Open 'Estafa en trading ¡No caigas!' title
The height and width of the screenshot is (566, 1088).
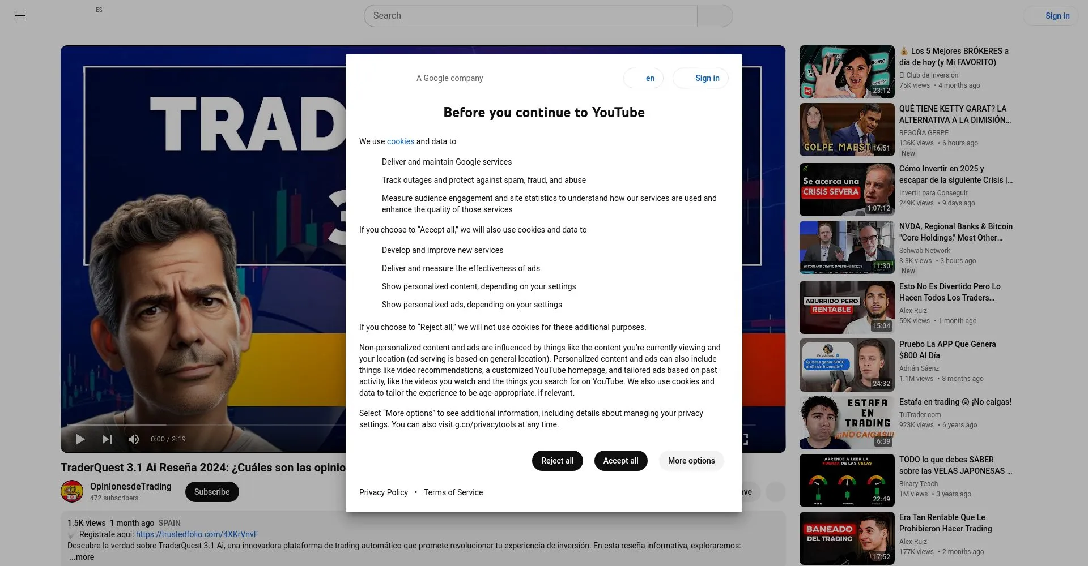[x=955, y=402]
